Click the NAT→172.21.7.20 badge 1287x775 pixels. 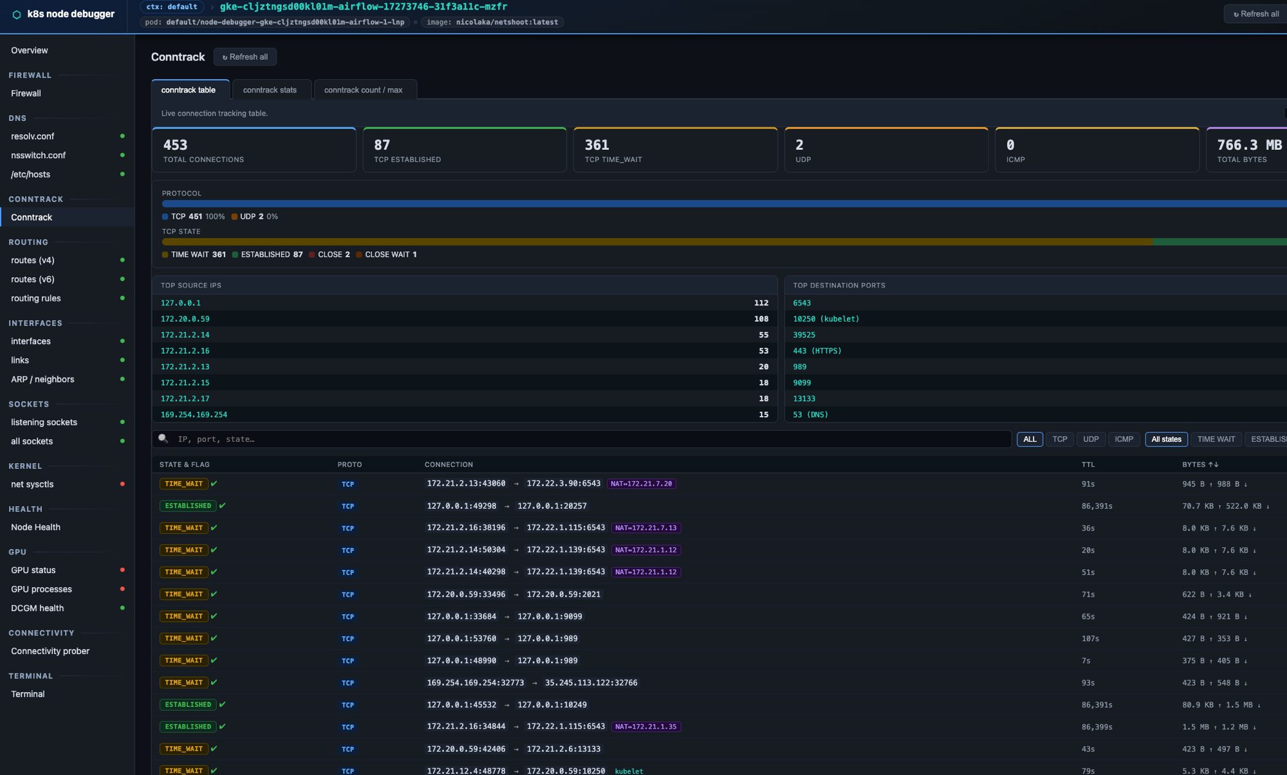(641, 484)
